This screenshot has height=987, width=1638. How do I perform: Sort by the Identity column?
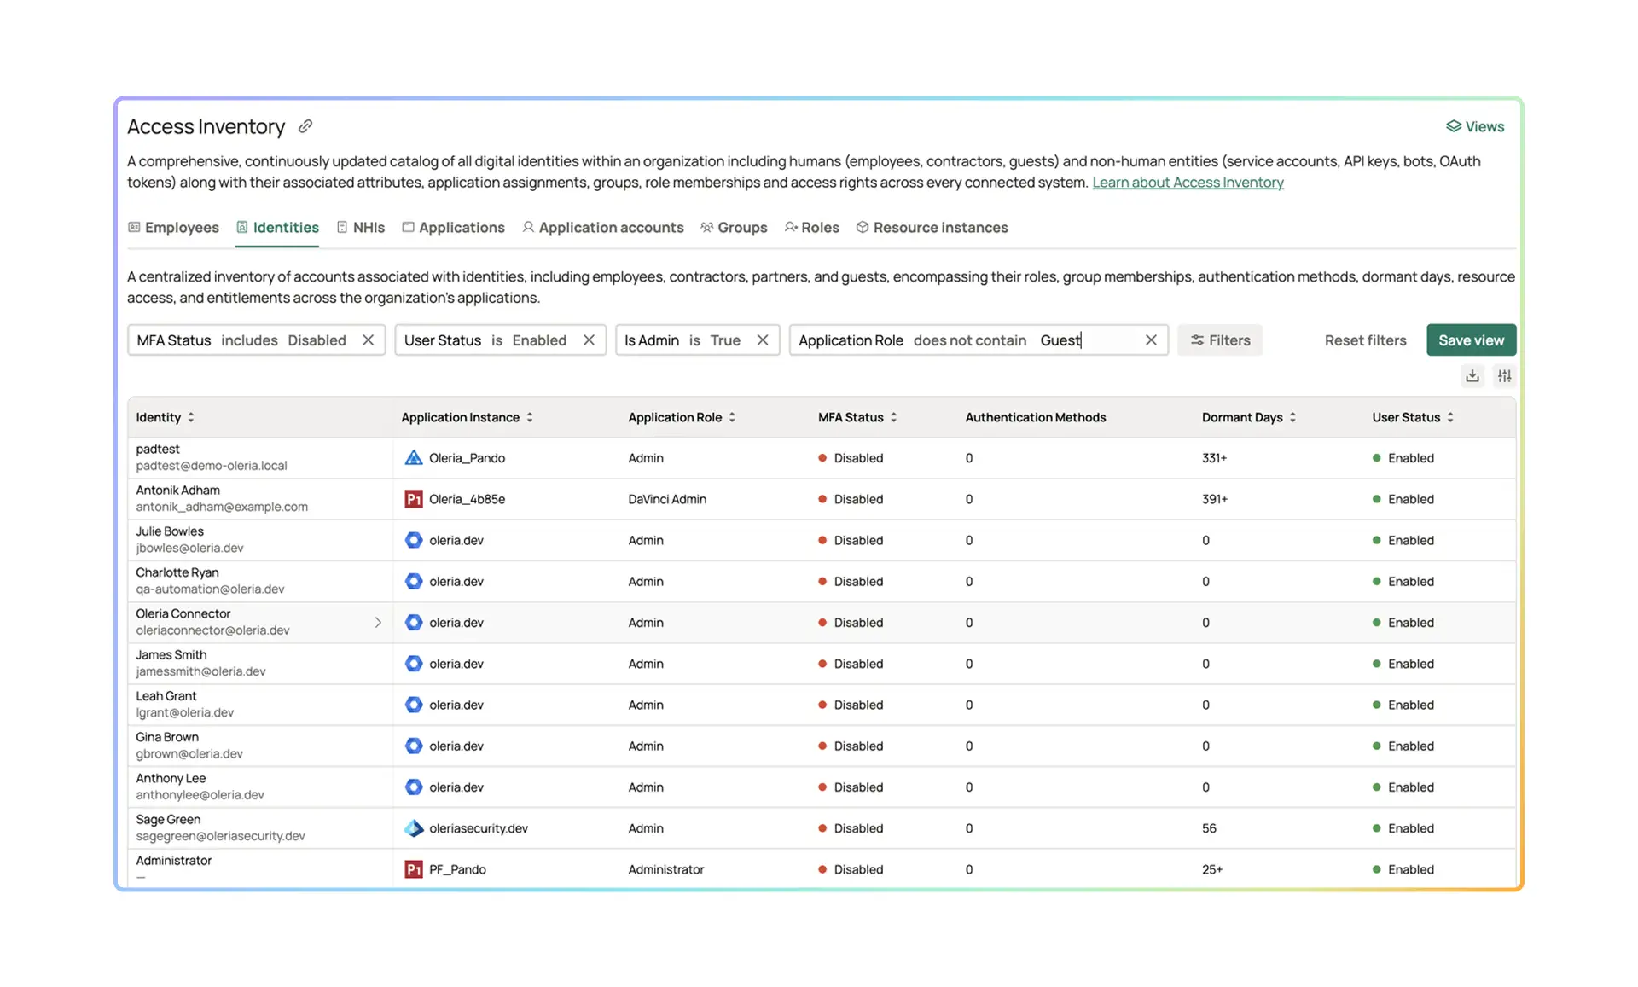[191, 417]
